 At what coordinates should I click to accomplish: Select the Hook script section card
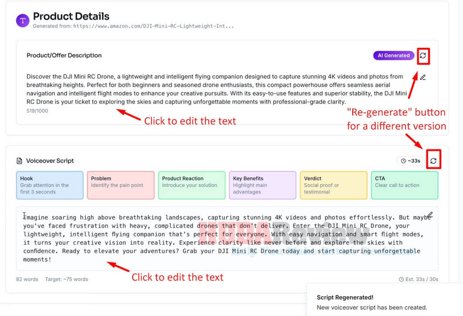[x=50, y=185]
